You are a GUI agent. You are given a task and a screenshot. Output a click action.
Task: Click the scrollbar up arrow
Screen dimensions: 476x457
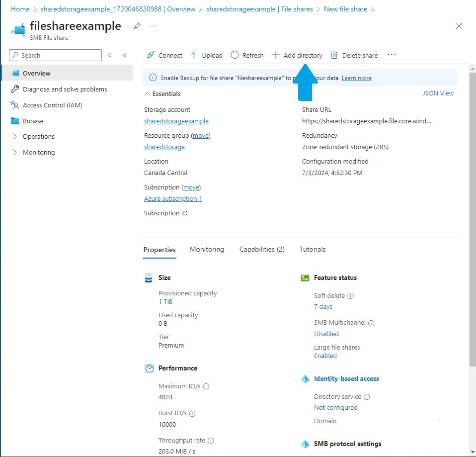pyautogui.click(x=473, y=69)
